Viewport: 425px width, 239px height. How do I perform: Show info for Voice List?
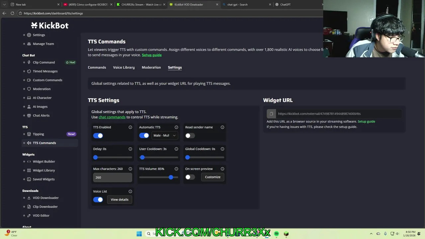130,192
